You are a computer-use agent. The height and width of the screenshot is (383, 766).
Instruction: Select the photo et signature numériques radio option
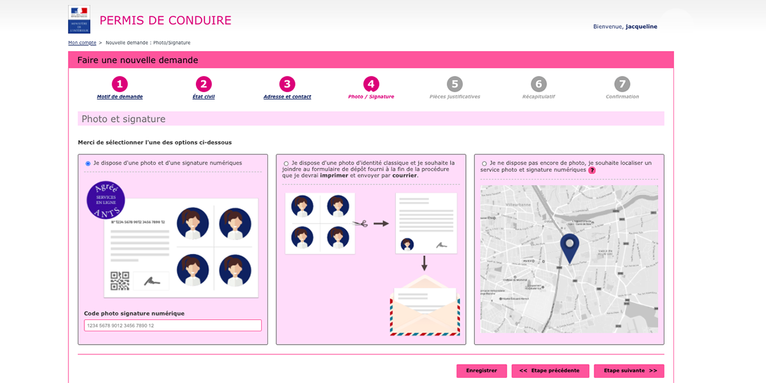point(87,163)
